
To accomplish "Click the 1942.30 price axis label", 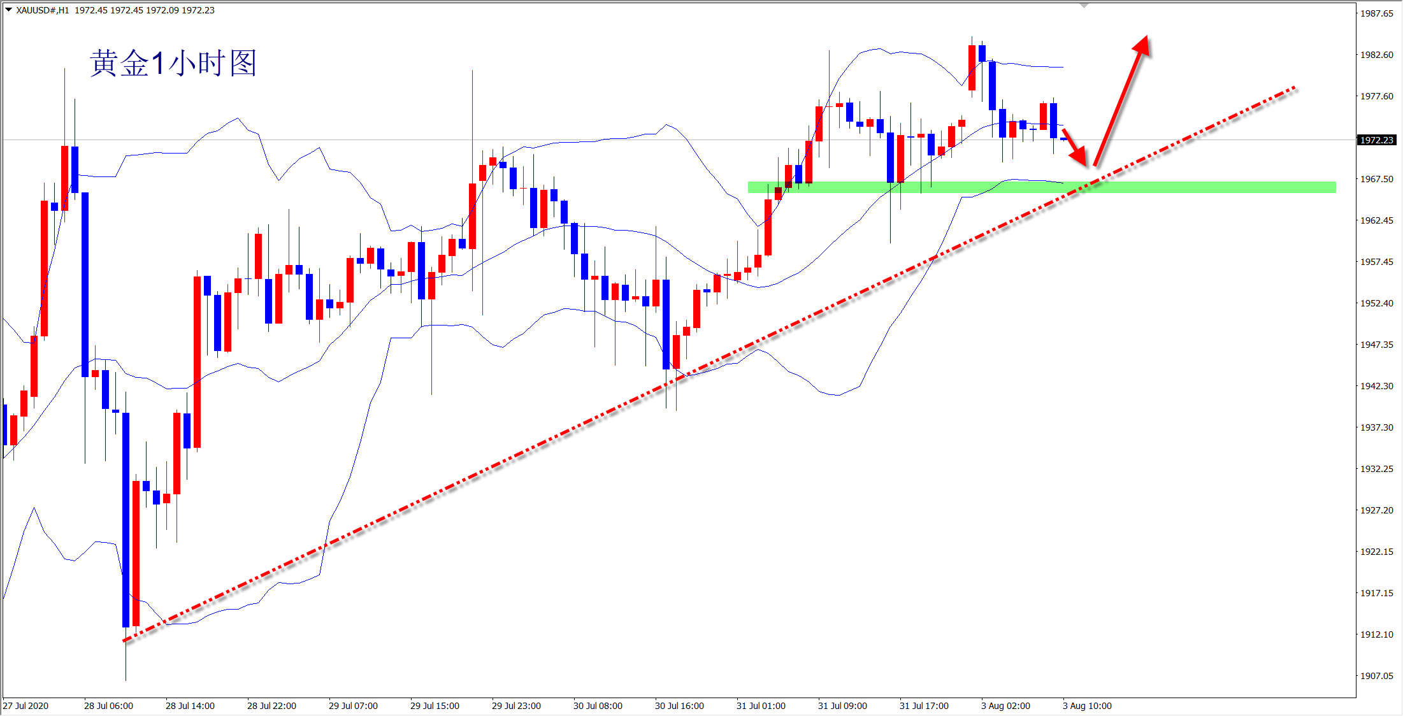I will point(1377,386).
